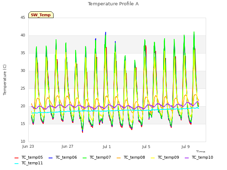227x170 pixels.
Task: Click the Jul 9 x-axis label
Action: click(186, 147)
